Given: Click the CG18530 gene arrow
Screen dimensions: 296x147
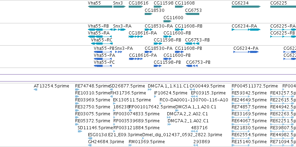Looking at the screenshot, I should 149,14.
